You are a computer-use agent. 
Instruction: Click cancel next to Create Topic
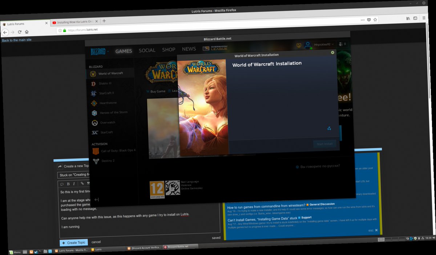tap(96, 242)
